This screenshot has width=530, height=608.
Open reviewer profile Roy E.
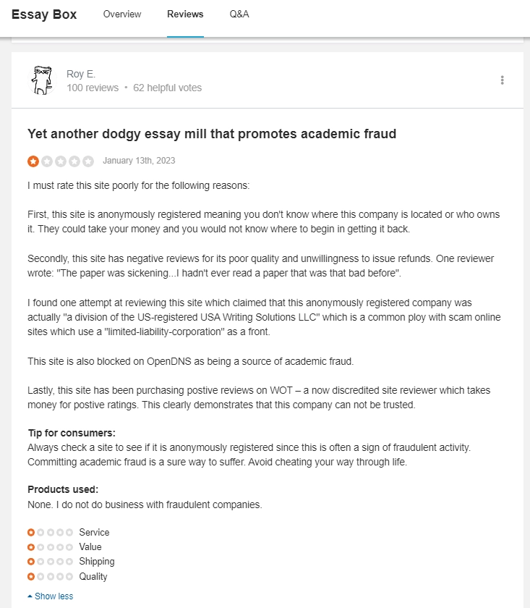81,74
